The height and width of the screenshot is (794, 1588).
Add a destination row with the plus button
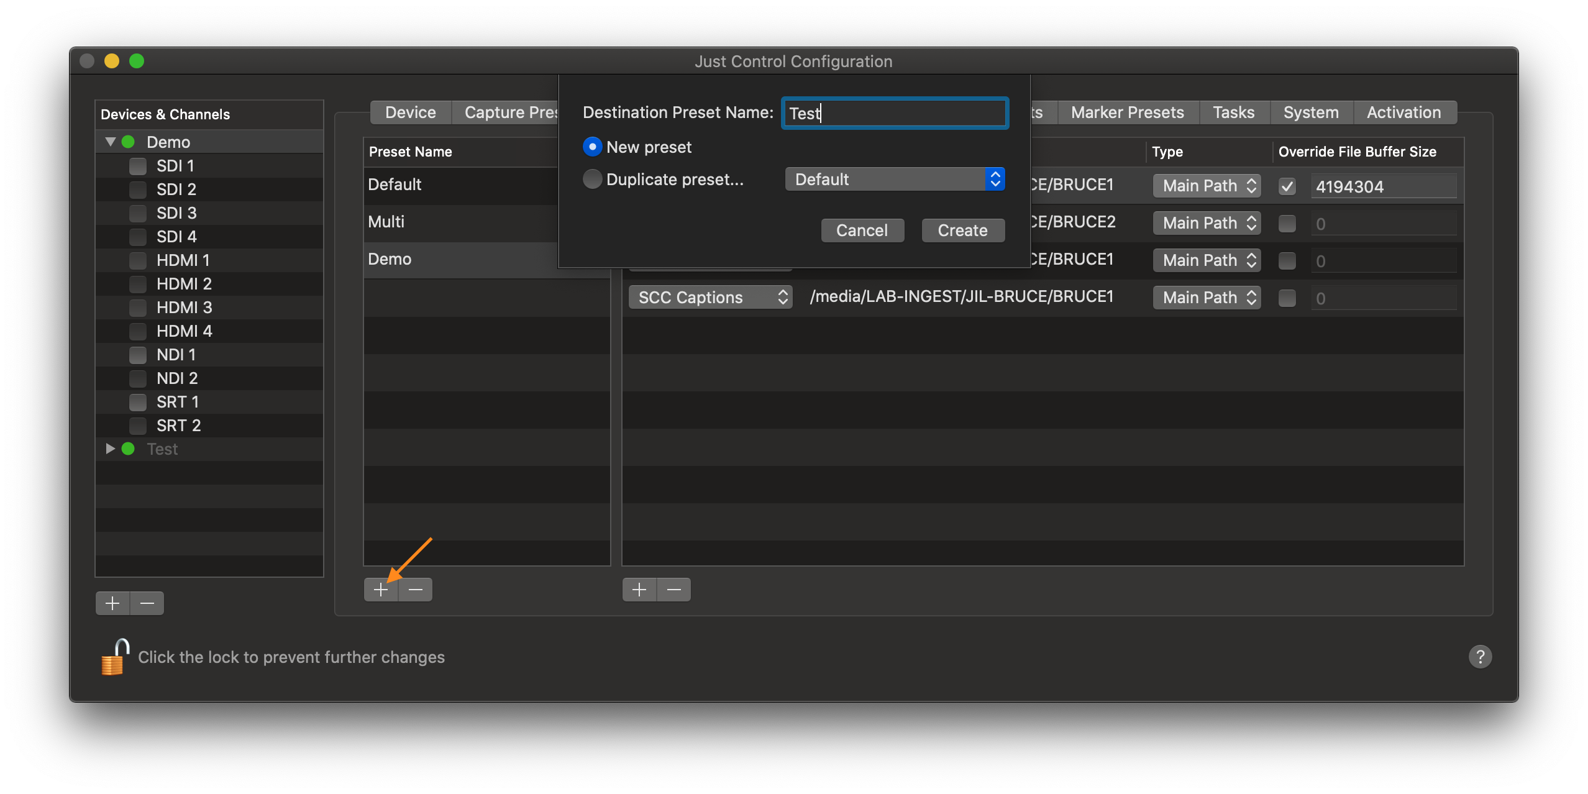[639, 589]
